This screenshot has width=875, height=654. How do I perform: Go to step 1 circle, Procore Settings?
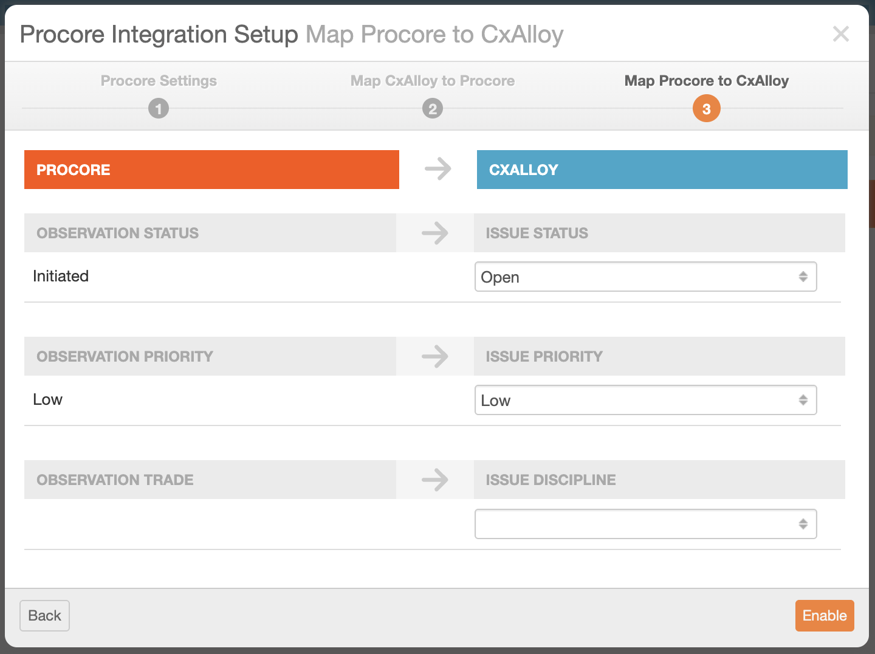(x=159, y=109)
